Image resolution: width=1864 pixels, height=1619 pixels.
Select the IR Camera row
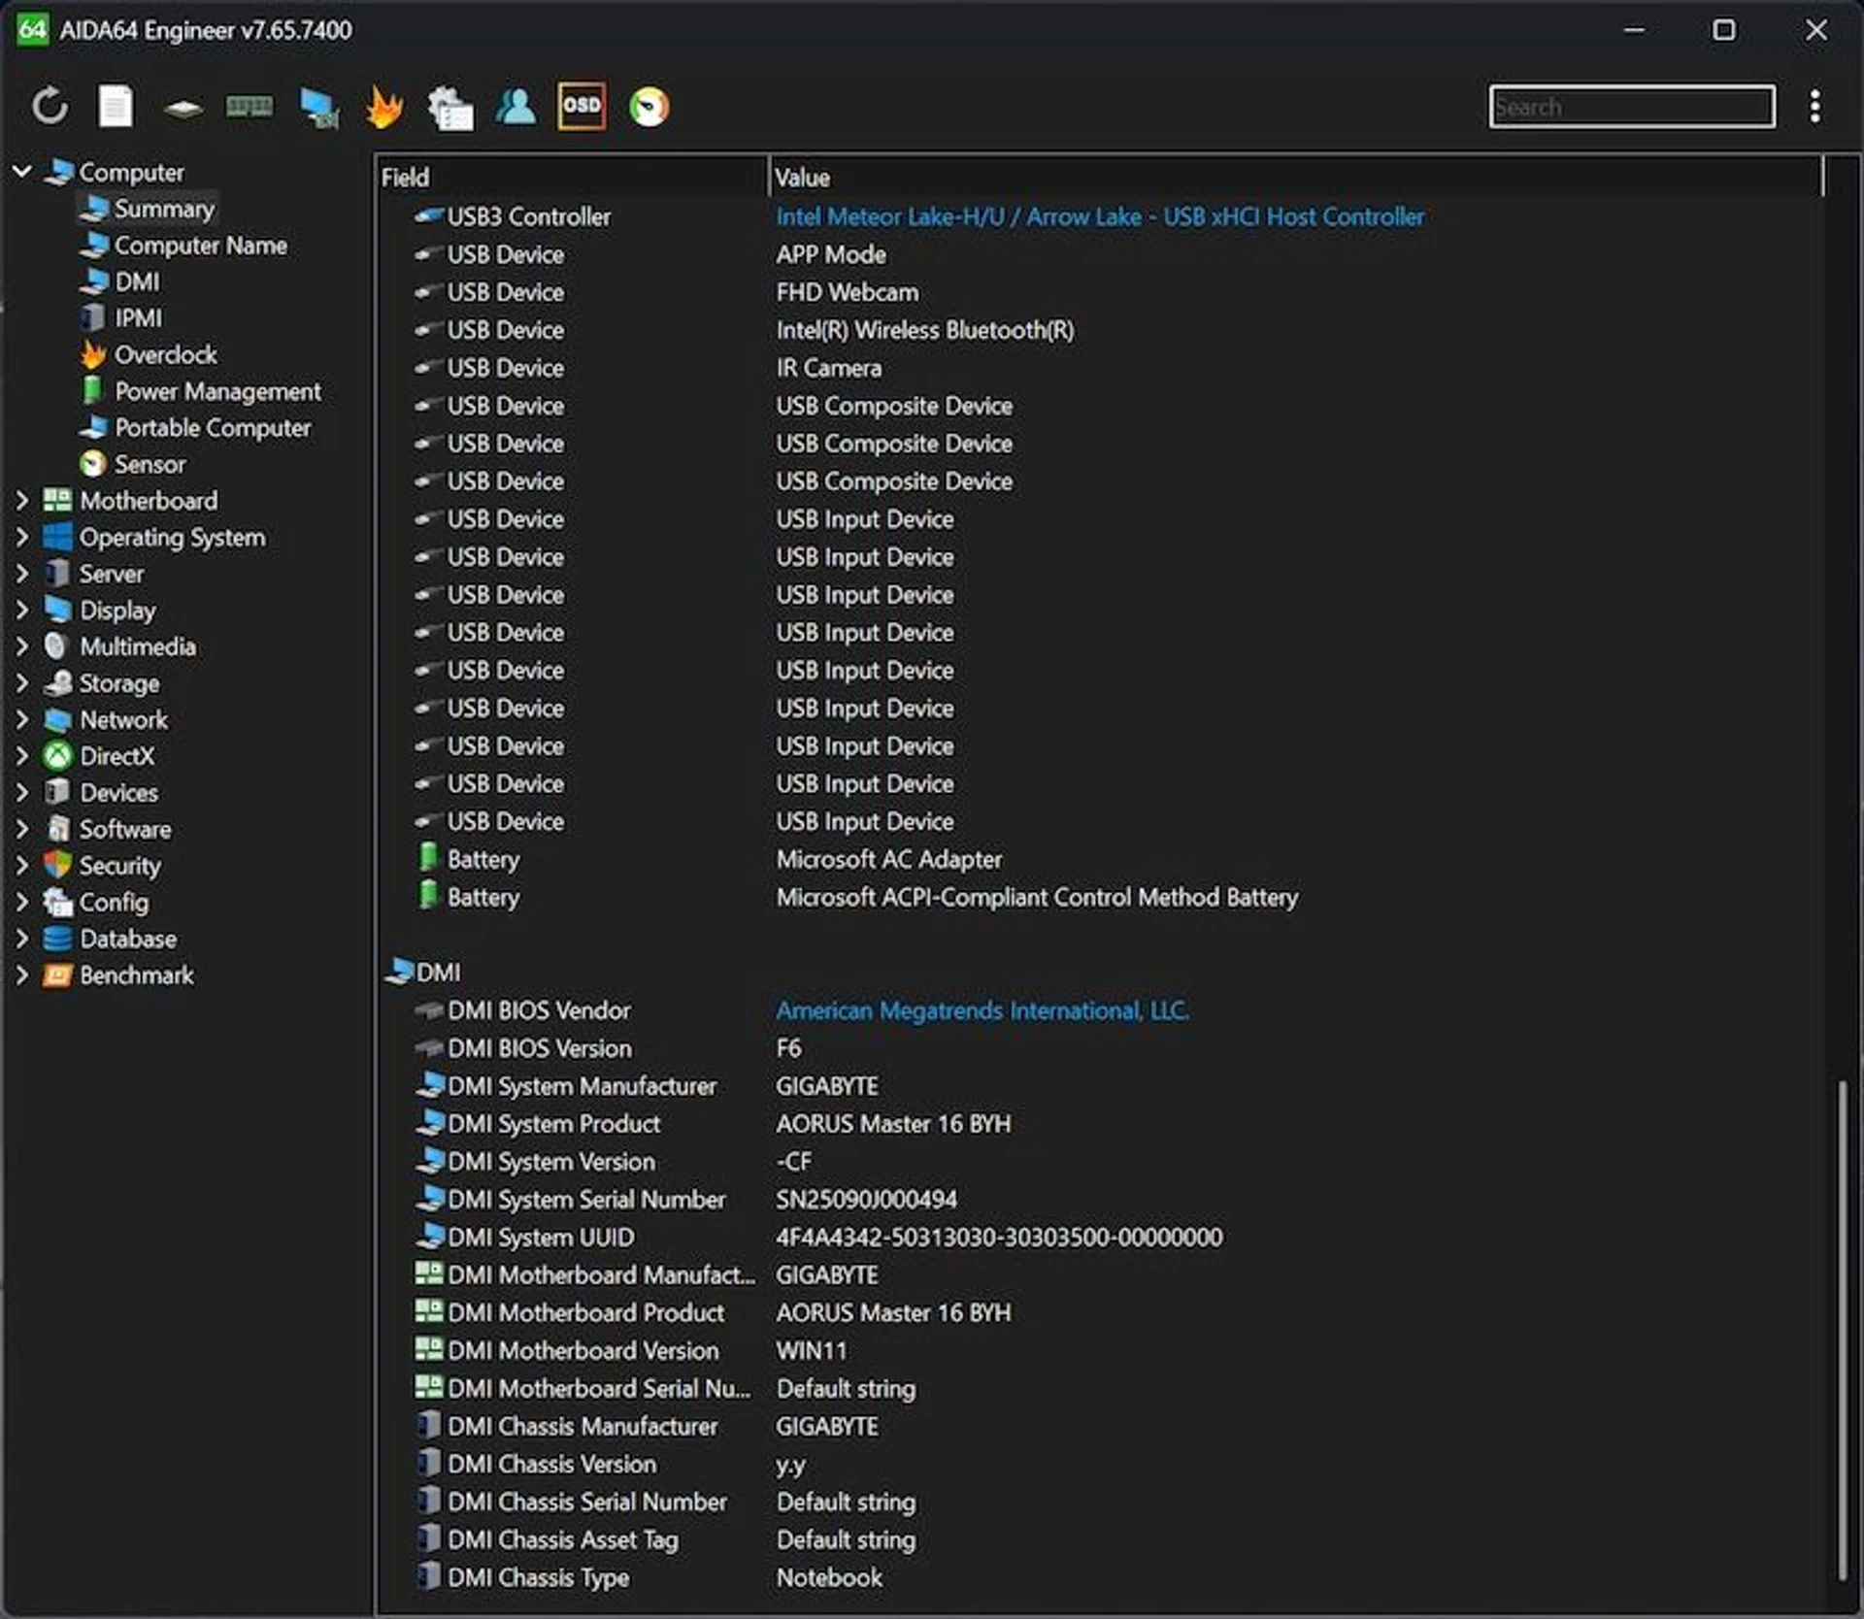click(x=1101, y=368)
